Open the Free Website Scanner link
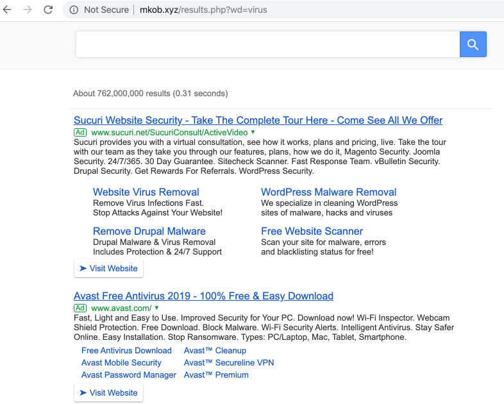 pos(312,231)
